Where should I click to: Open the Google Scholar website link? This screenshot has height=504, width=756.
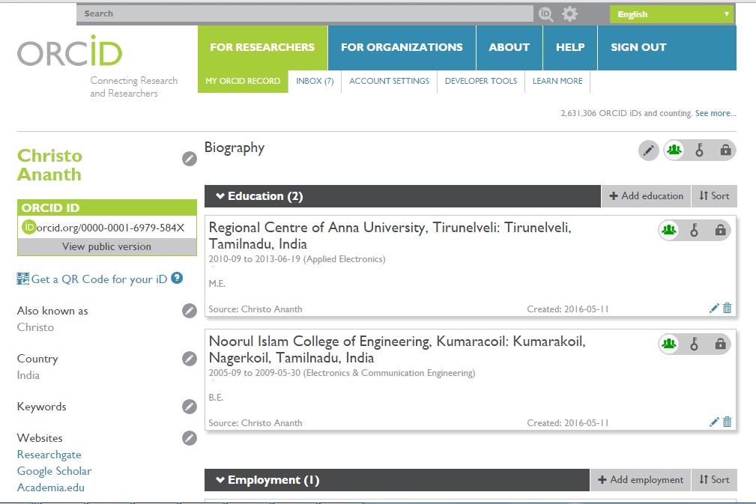(x=54, y=471)
